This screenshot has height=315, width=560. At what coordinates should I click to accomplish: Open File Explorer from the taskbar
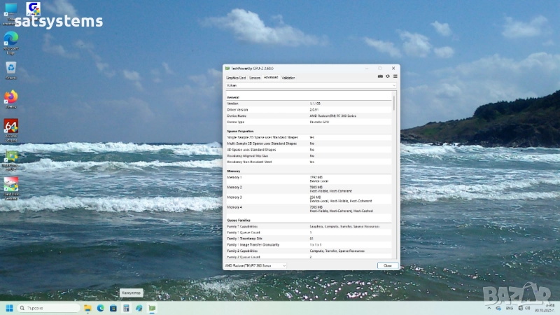pyautogui.click(x=88, y=308)
